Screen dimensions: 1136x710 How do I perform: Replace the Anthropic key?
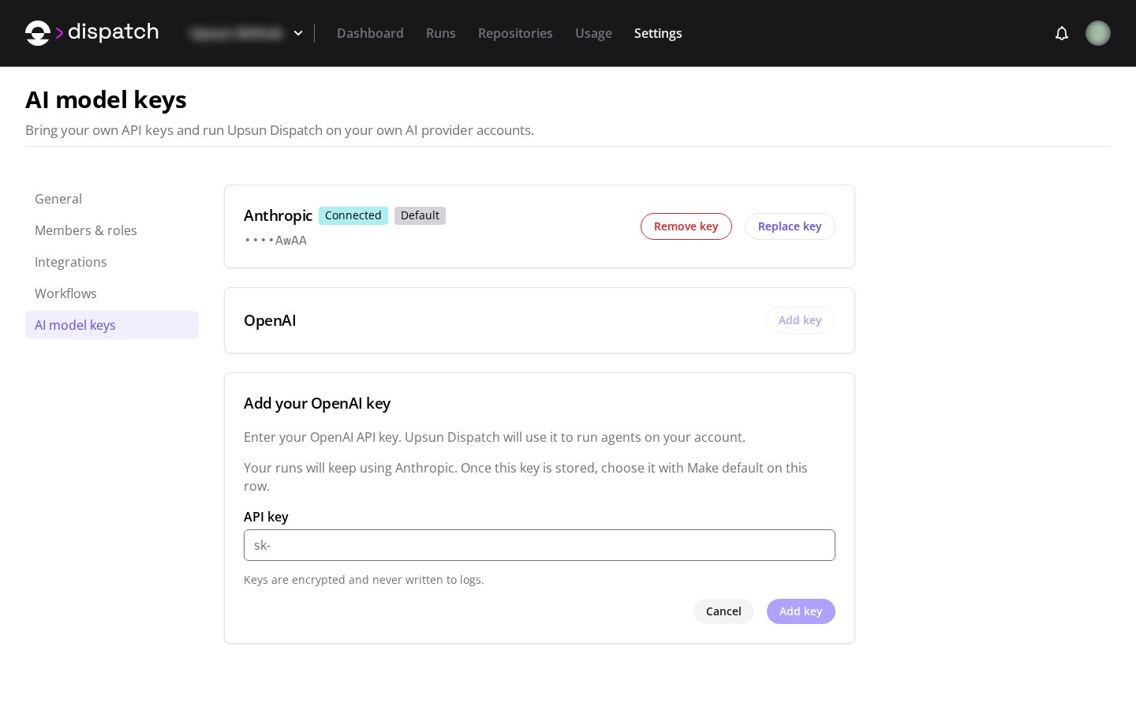pos(790,226)
